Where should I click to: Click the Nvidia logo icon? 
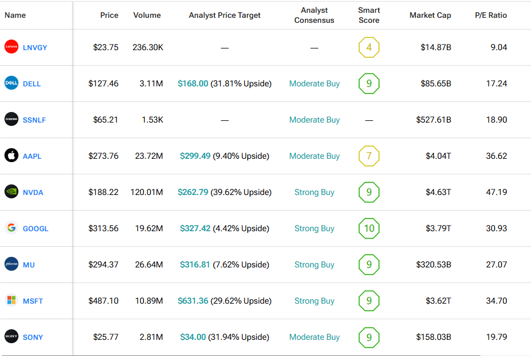coord(11,192)
